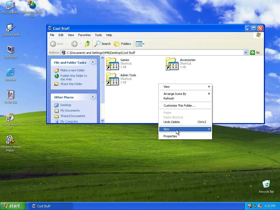Choose Undo Delete in context menu
Screen dimensions: 280x210
[x=185, y=122]
